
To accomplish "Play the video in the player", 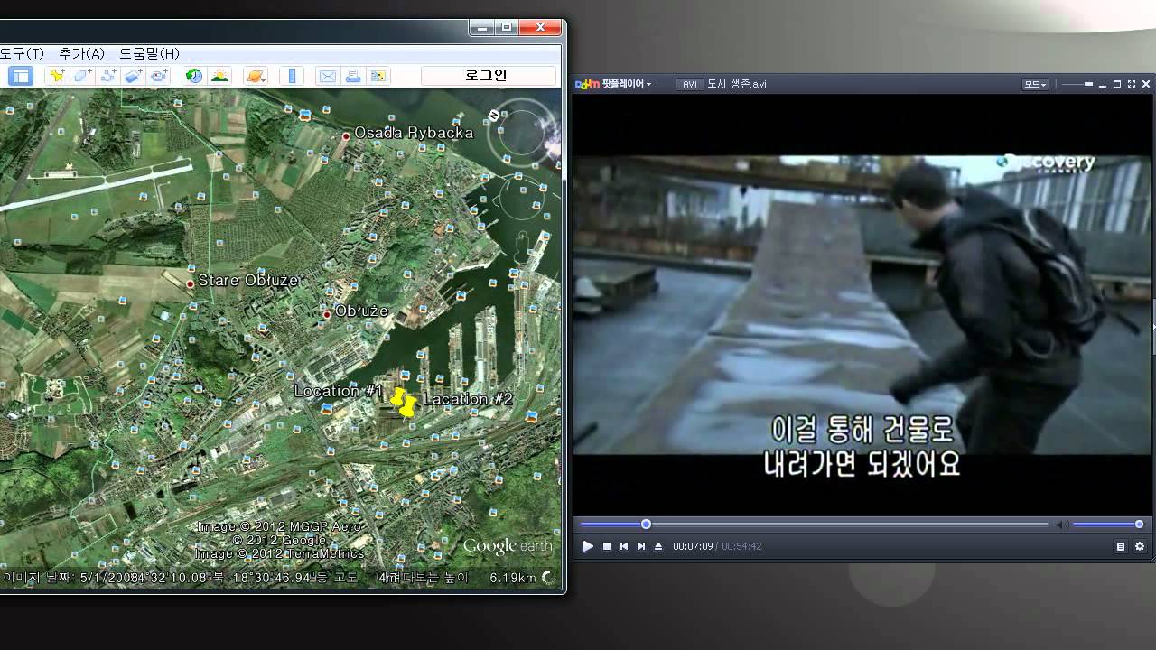I will [x=588, y=546].
